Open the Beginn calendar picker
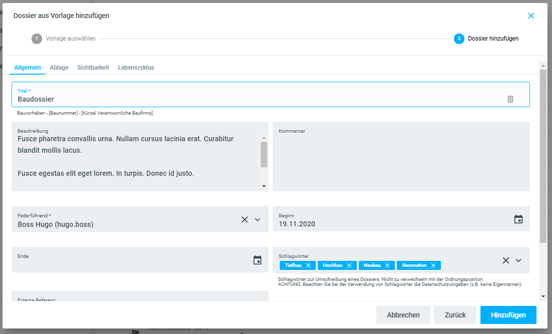The width and height of the screenshot is (552, 334). point(518,219)
